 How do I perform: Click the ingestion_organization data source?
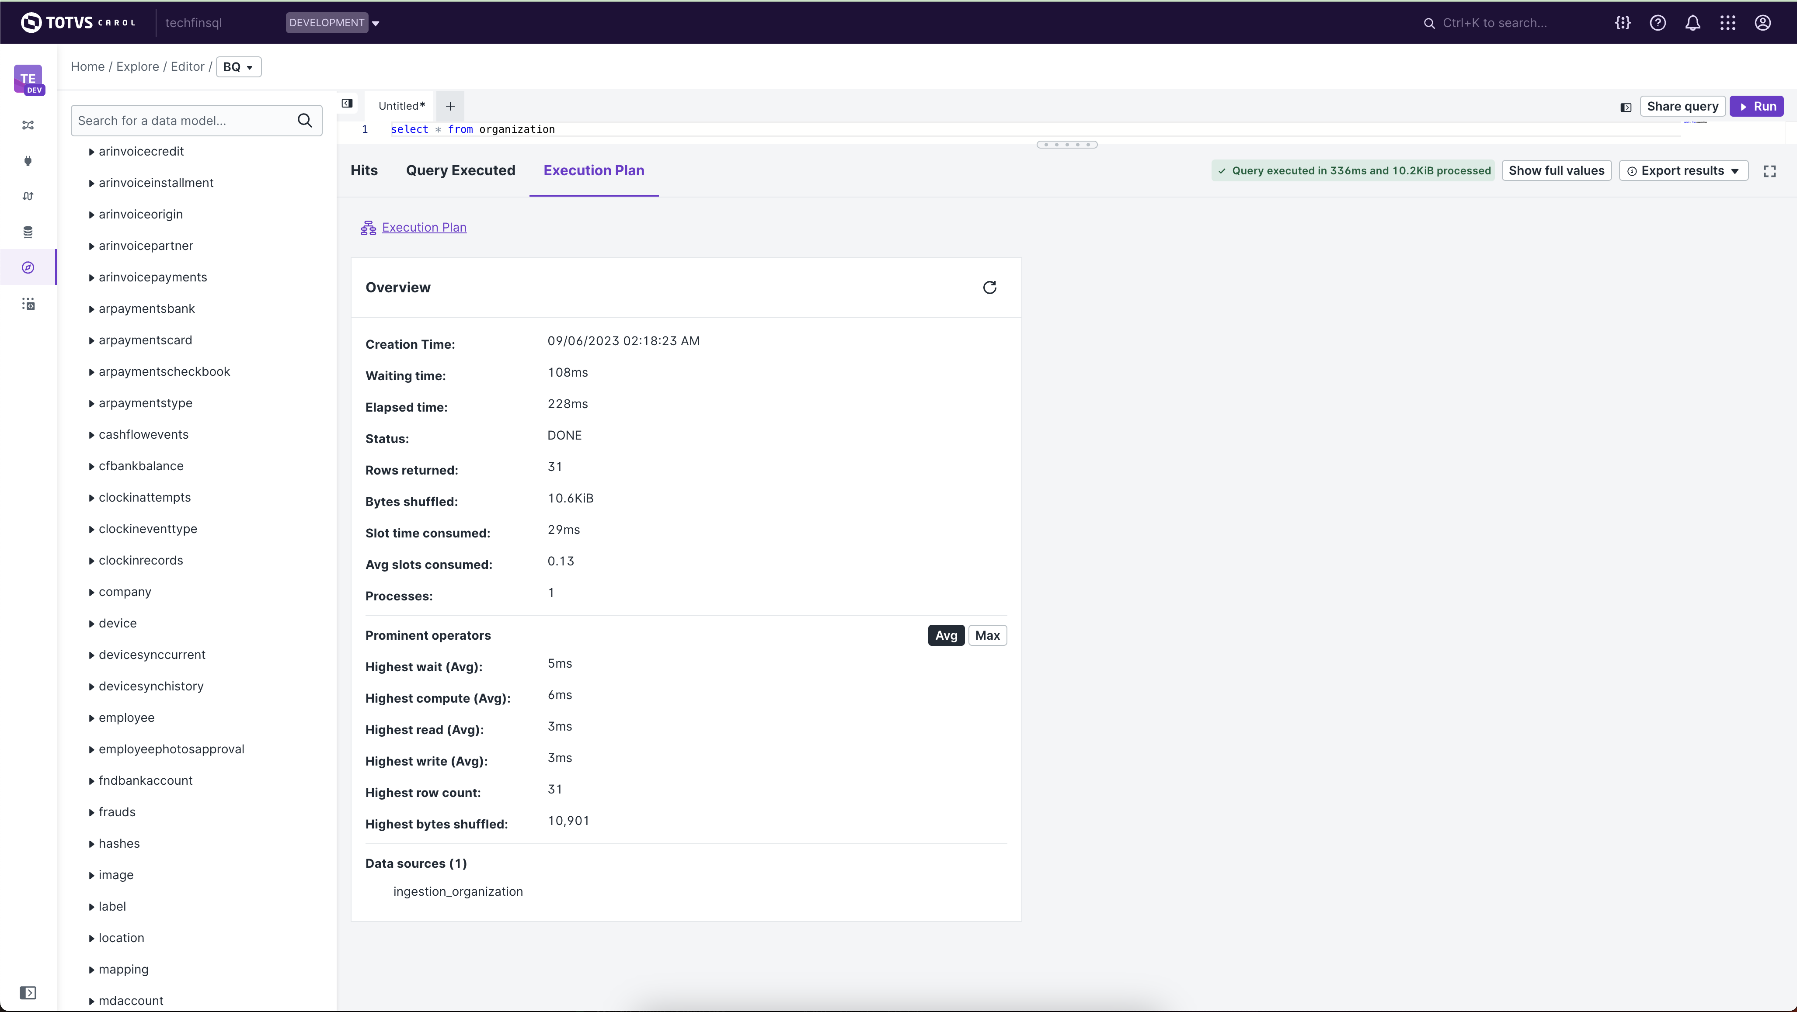tap(458, 892)
